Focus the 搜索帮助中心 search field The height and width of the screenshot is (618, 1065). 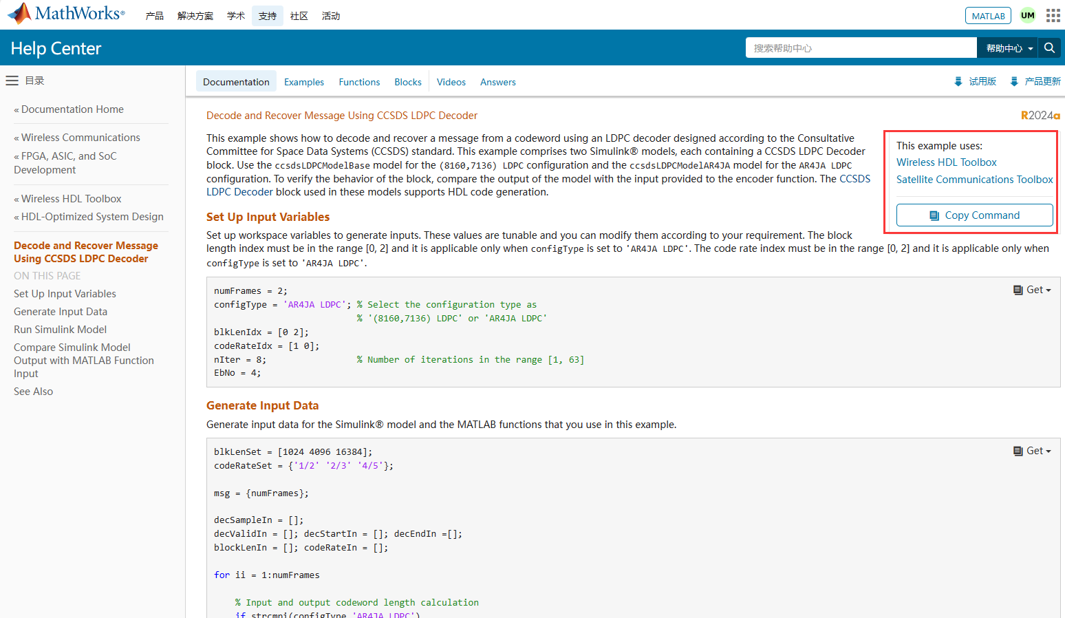[x=861, y=47]
